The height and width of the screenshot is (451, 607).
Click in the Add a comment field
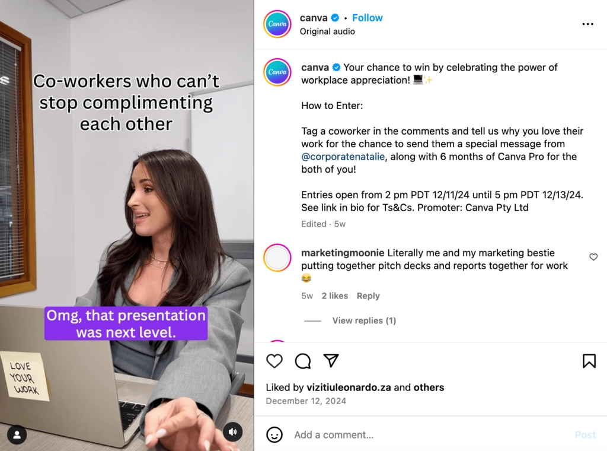[430, 435]
